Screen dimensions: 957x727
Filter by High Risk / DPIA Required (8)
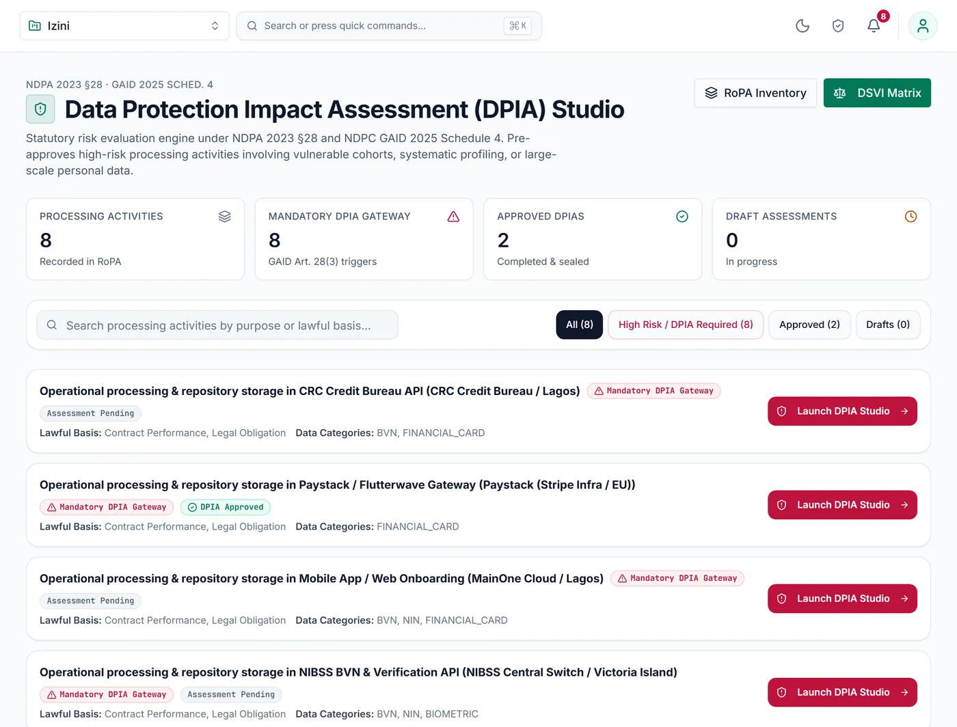686,325
